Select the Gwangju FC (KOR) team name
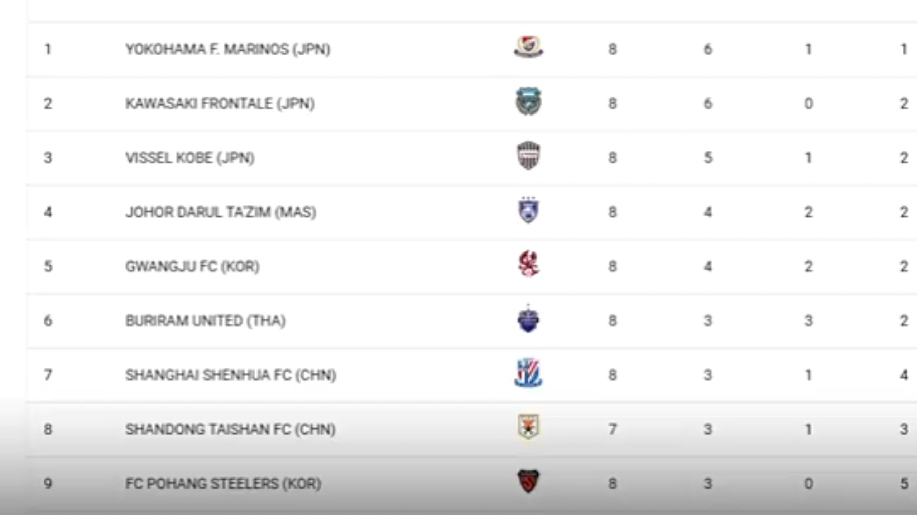 coord(192,267)
